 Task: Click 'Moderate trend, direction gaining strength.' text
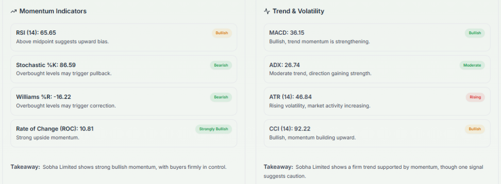pos(320,73)
